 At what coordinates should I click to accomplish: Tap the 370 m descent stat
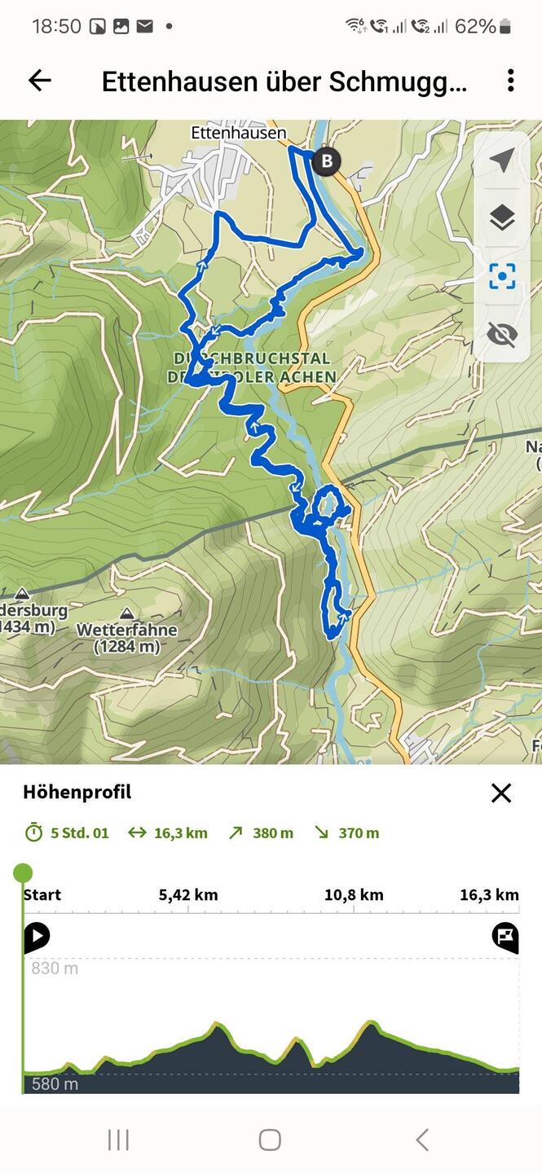[x=346, y=833]
